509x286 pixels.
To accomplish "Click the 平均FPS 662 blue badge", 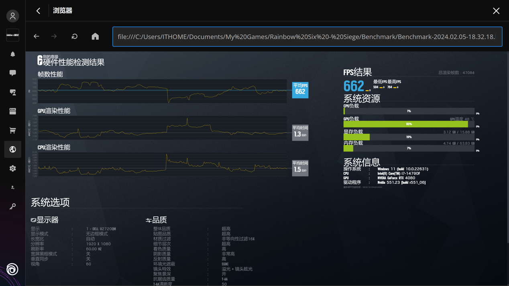I will [300, 90].
